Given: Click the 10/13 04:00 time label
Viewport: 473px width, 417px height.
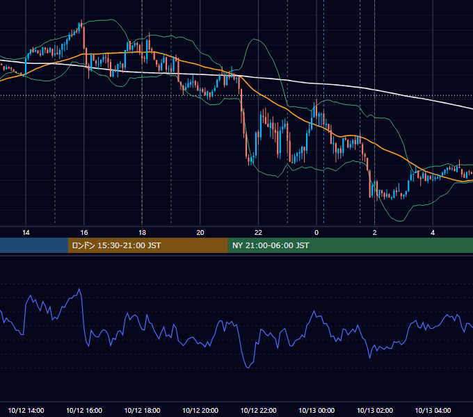Looking at the screenshot, I should (433, 410).
